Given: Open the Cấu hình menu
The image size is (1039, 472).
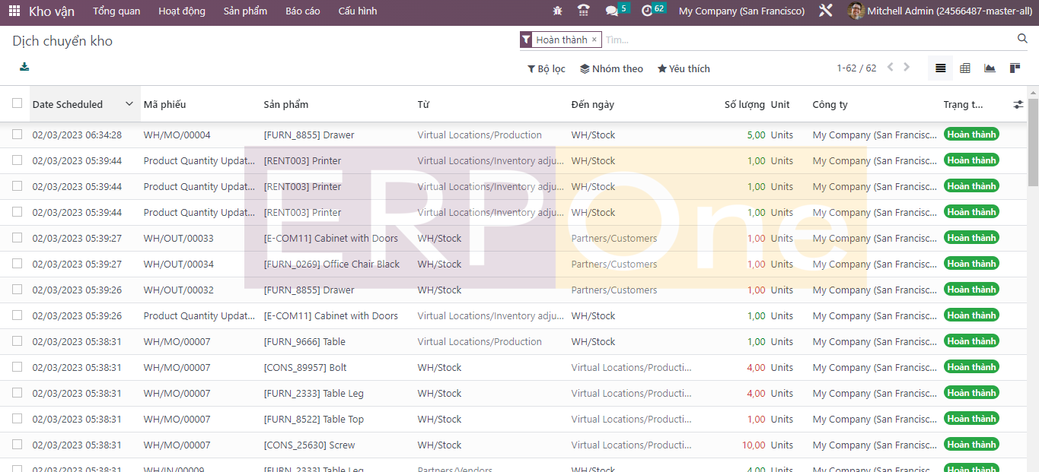Looking at the screenshot, I should coord(357,11).
